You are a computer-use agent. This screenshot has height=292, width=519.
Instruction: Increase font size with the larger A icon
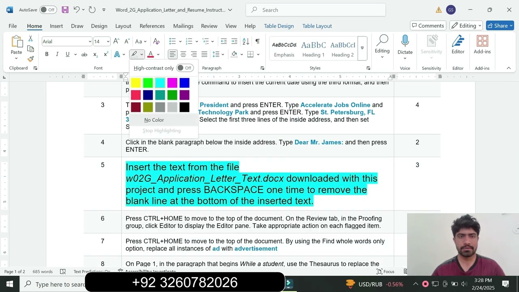[116, 41]
